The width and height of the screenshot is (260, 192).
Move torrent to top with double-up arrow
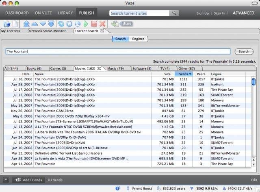[26, 24]
